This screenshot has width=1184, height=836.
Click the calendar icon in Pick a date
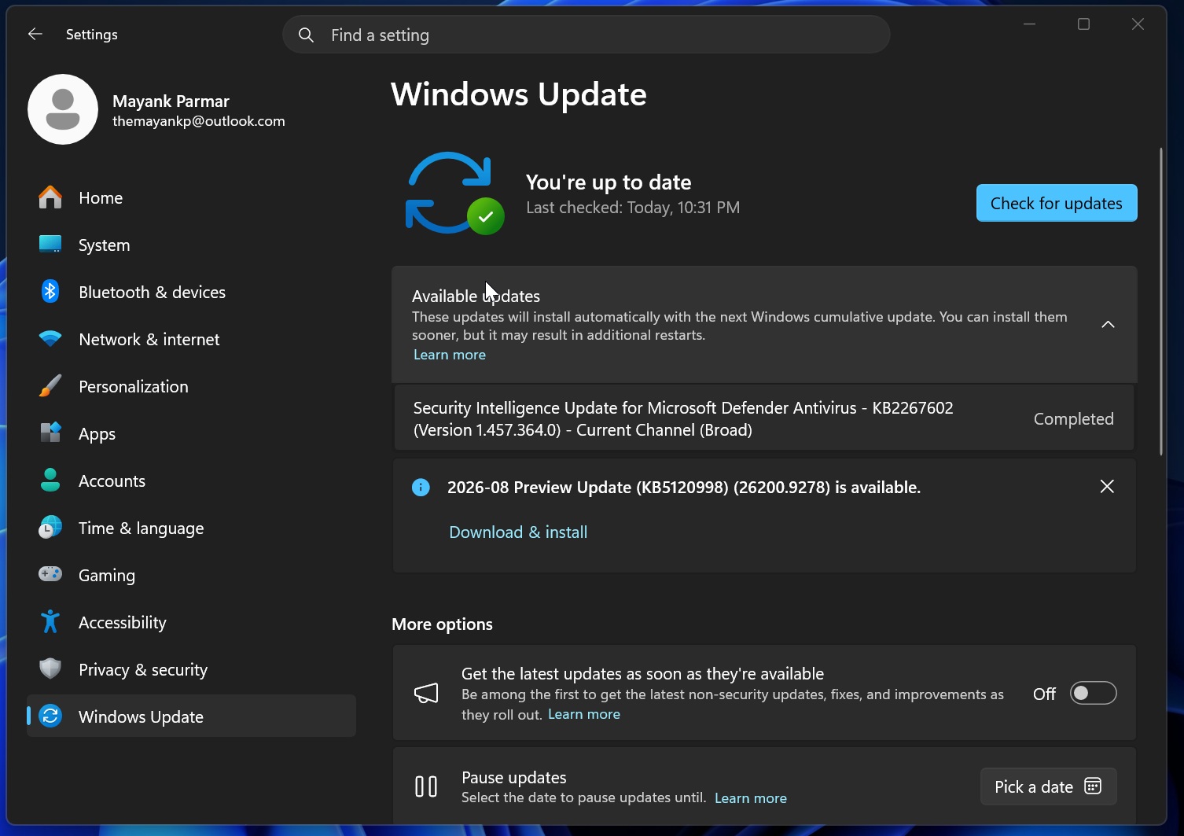(x=1093, y=786)
